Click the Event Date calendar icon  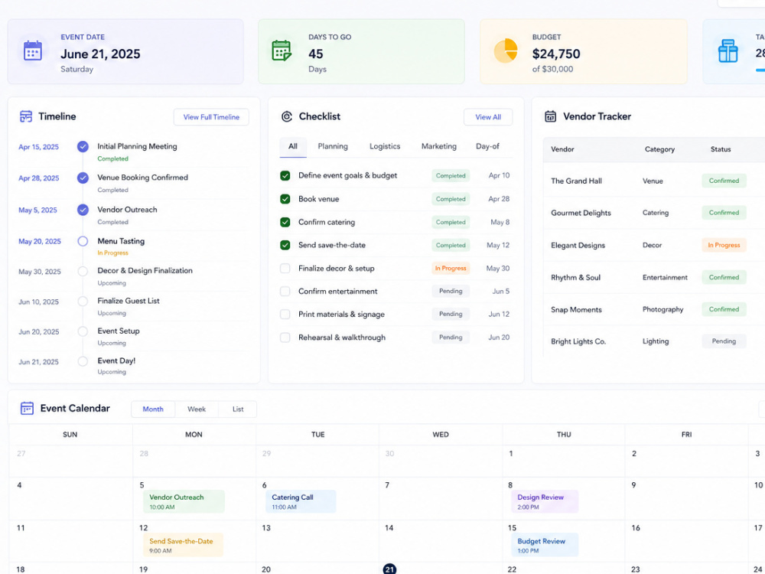[33, 51]
